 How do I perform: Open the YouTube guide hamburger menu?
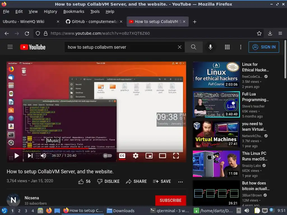click(10, 47)
